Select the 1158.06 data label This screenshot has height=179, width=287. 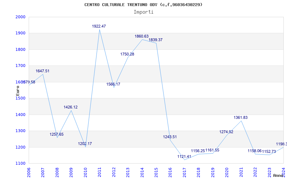tap(255, 151)
